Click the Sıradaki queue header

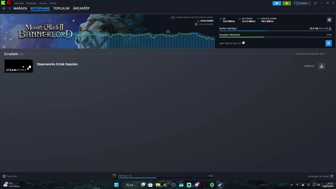(x=14, y=54)
